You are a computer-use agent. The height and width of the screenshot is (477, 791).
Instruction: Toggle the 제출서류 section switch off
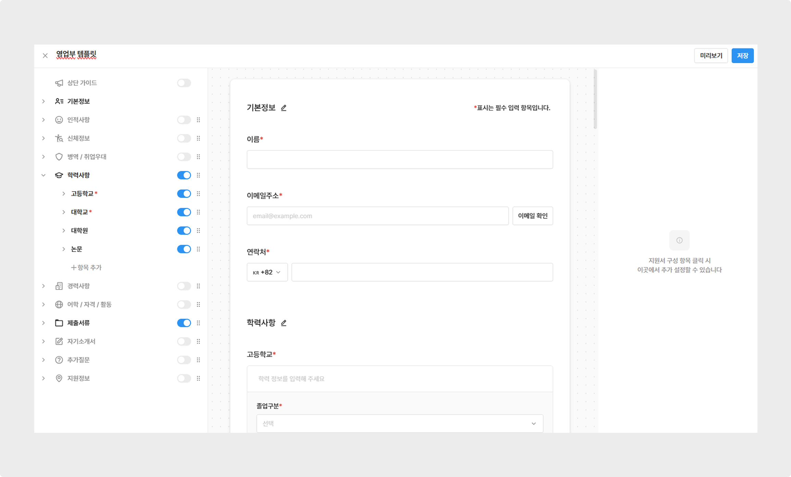click(x=184, y=323)
